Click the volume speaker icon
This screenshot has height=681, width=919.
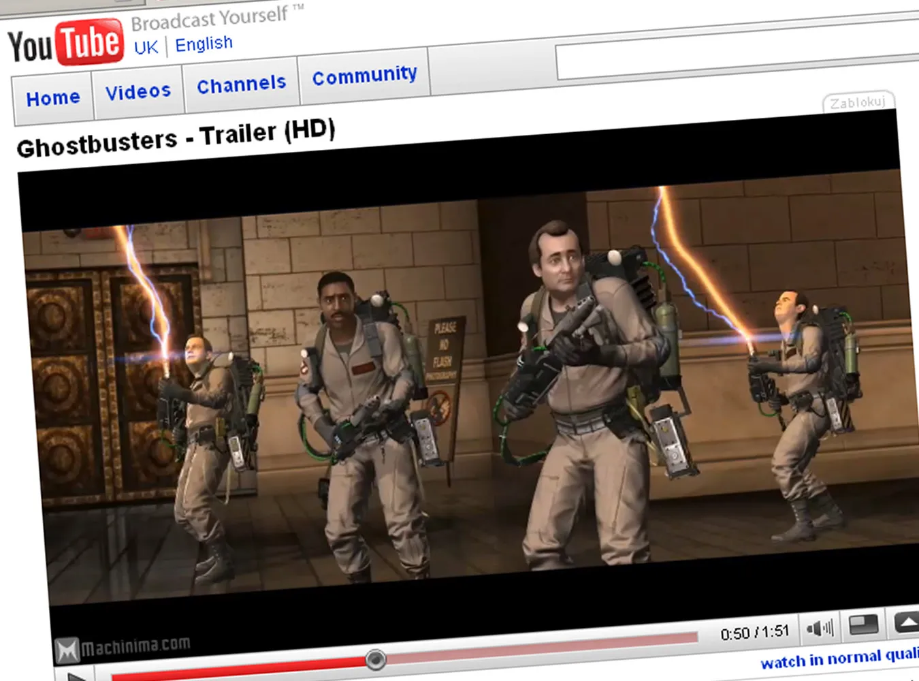[x=822, y=627]
